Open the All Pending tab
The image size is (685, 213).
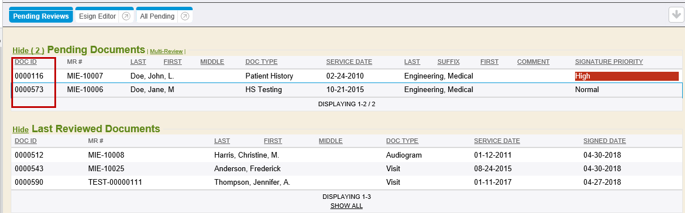[x=157, y=16]
